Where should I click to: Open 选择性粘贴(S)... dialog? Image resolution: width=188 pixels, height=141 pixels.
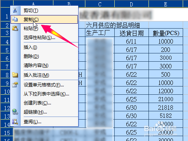(x=44, y=38)
